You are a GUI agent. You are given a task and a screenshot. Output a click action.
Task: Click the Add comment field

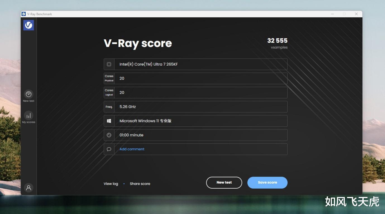pyautogui.click(x=195, y=149)
